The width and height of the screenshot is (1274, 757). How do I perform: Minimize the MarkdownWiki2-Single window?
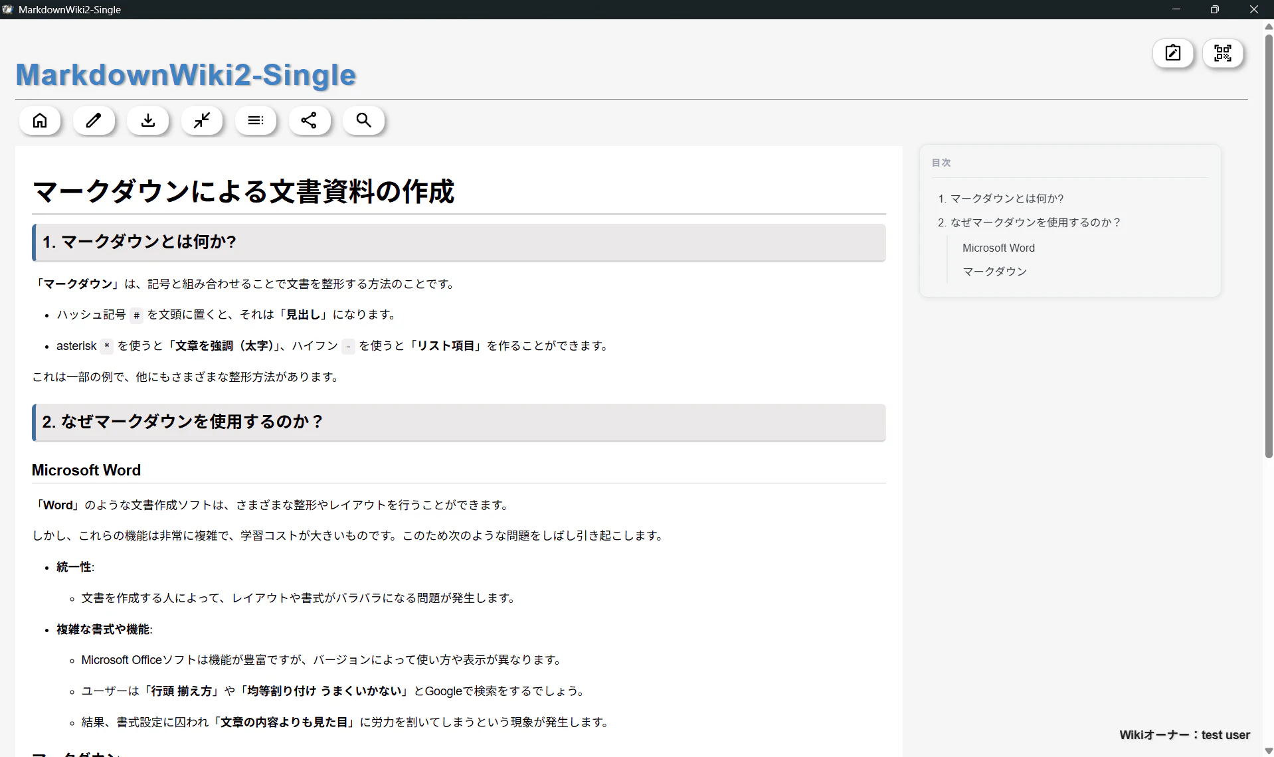[1176, 9]
